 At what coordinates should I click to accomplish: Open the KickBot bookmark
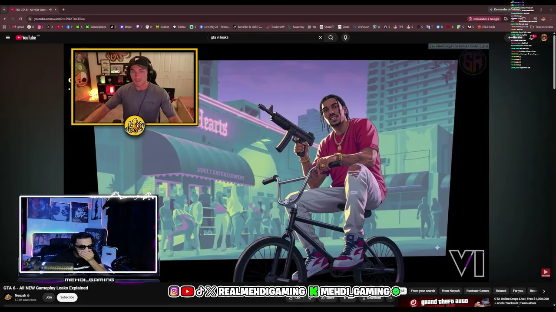(162, 27)
